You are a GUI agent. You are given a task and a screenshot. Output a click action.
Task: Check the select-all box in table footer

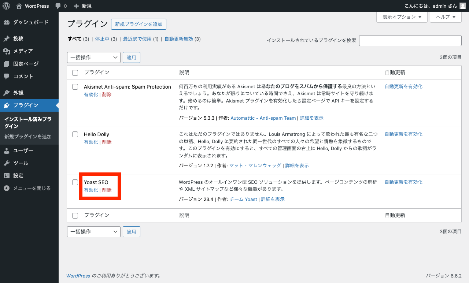[75, 216]
